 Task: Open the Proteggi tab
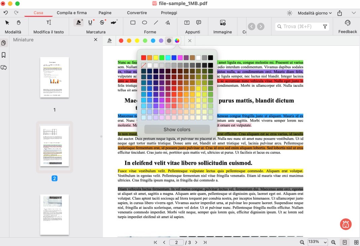(169, 13)
